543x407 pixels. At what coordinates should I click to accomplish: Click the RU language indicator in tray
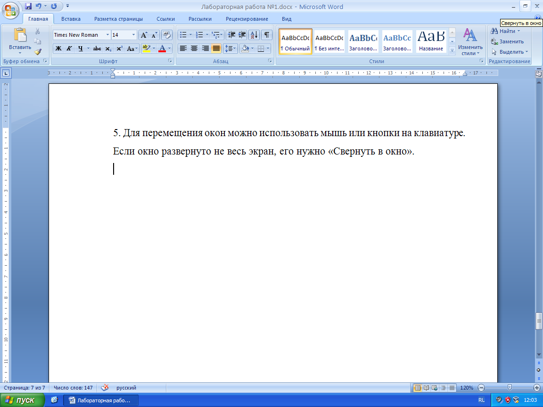point(481,400)
